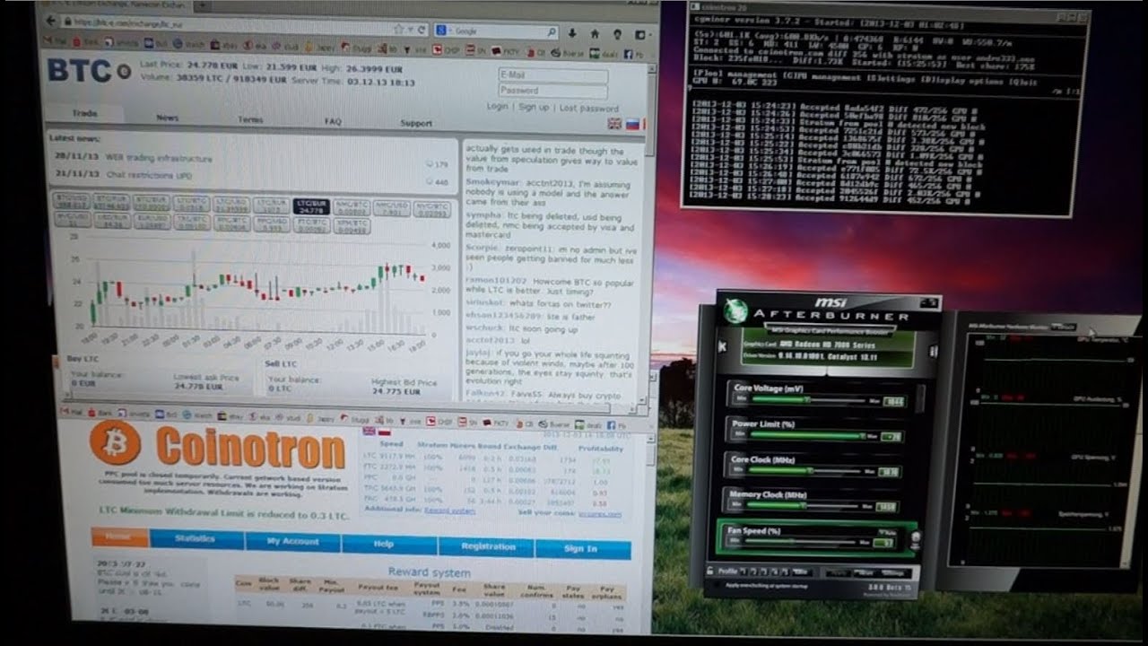Click Coinotron Sign In menu item
The image size is (1148, 646).
[581, 549]
